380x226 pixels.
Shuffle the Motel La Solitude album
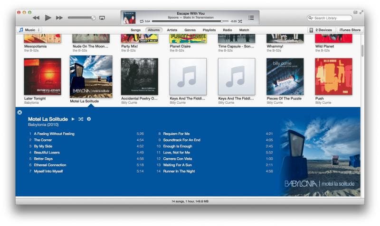(x=81, y=119)
